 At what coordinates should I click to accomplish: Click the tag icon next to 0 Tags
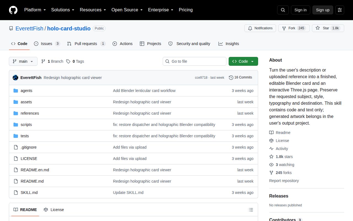tap(68, 61)
